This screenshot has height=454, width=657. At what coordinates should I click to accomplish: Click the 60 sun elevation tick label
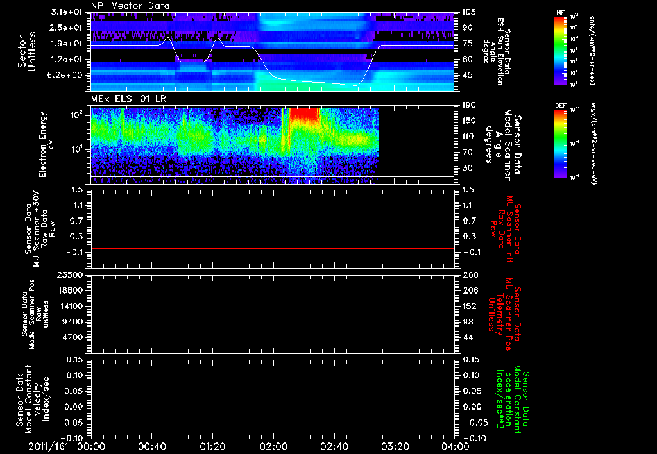(x=467, y=60)
